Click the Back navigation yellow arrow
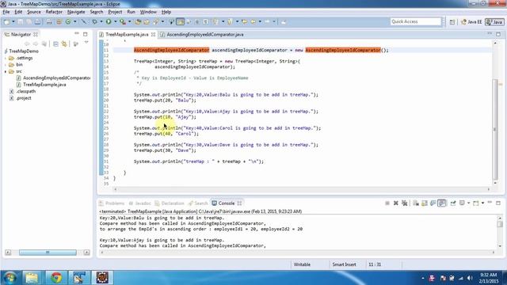The width and height of the screenshot is (507, 285). (x=253, y=21)
